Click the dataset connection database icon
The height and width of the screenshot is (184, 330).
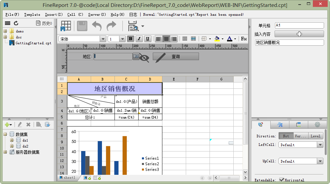pyautogui.click(x=47, y=125)
